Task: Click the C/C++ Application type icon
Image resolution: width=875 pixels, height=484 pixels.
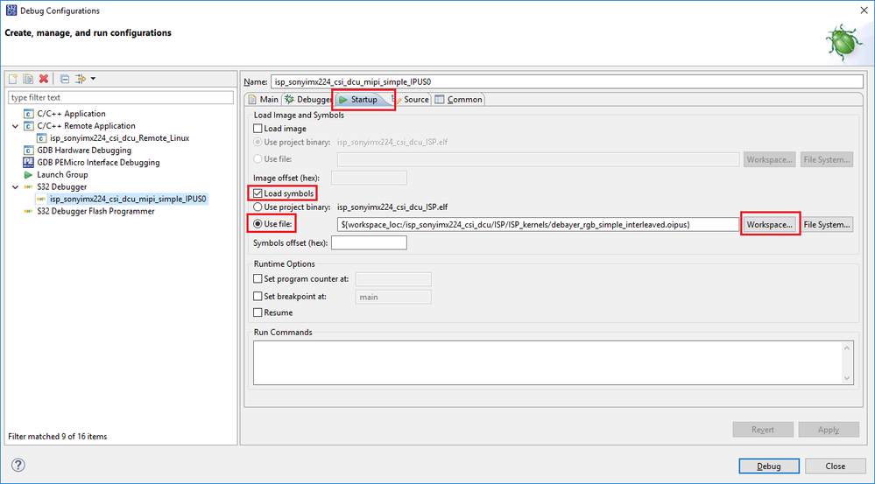Action: tap(28, 114)
